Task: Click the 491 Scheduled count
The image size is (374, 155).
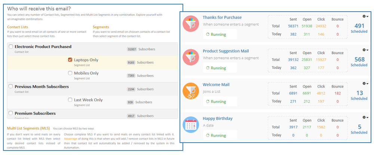Action: click(359, 28)
